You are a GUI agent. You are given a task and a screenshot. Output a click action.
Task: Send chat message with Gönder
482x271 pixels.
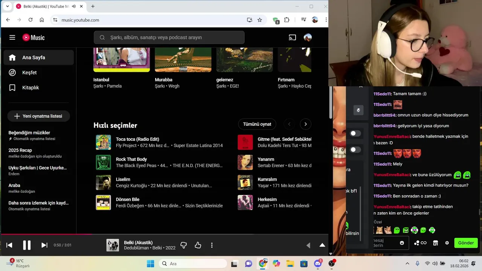click(466, 243)
